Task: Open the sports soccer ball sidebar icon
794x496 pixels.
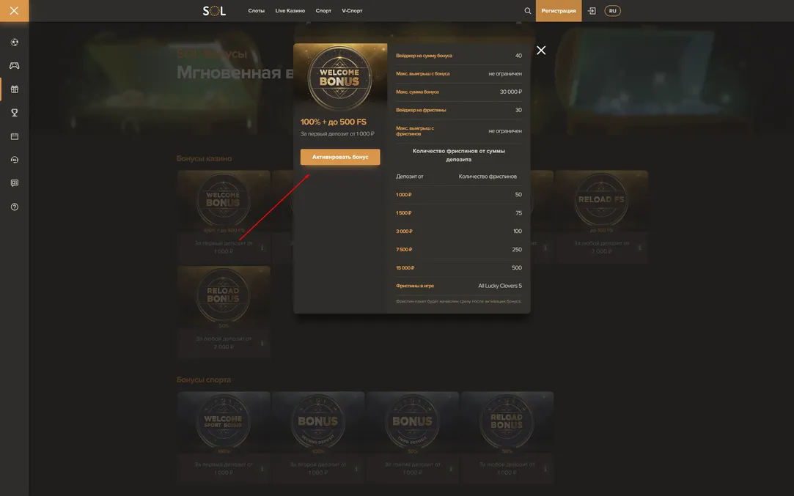Action: pyautogui.click(x=14, y=42)
